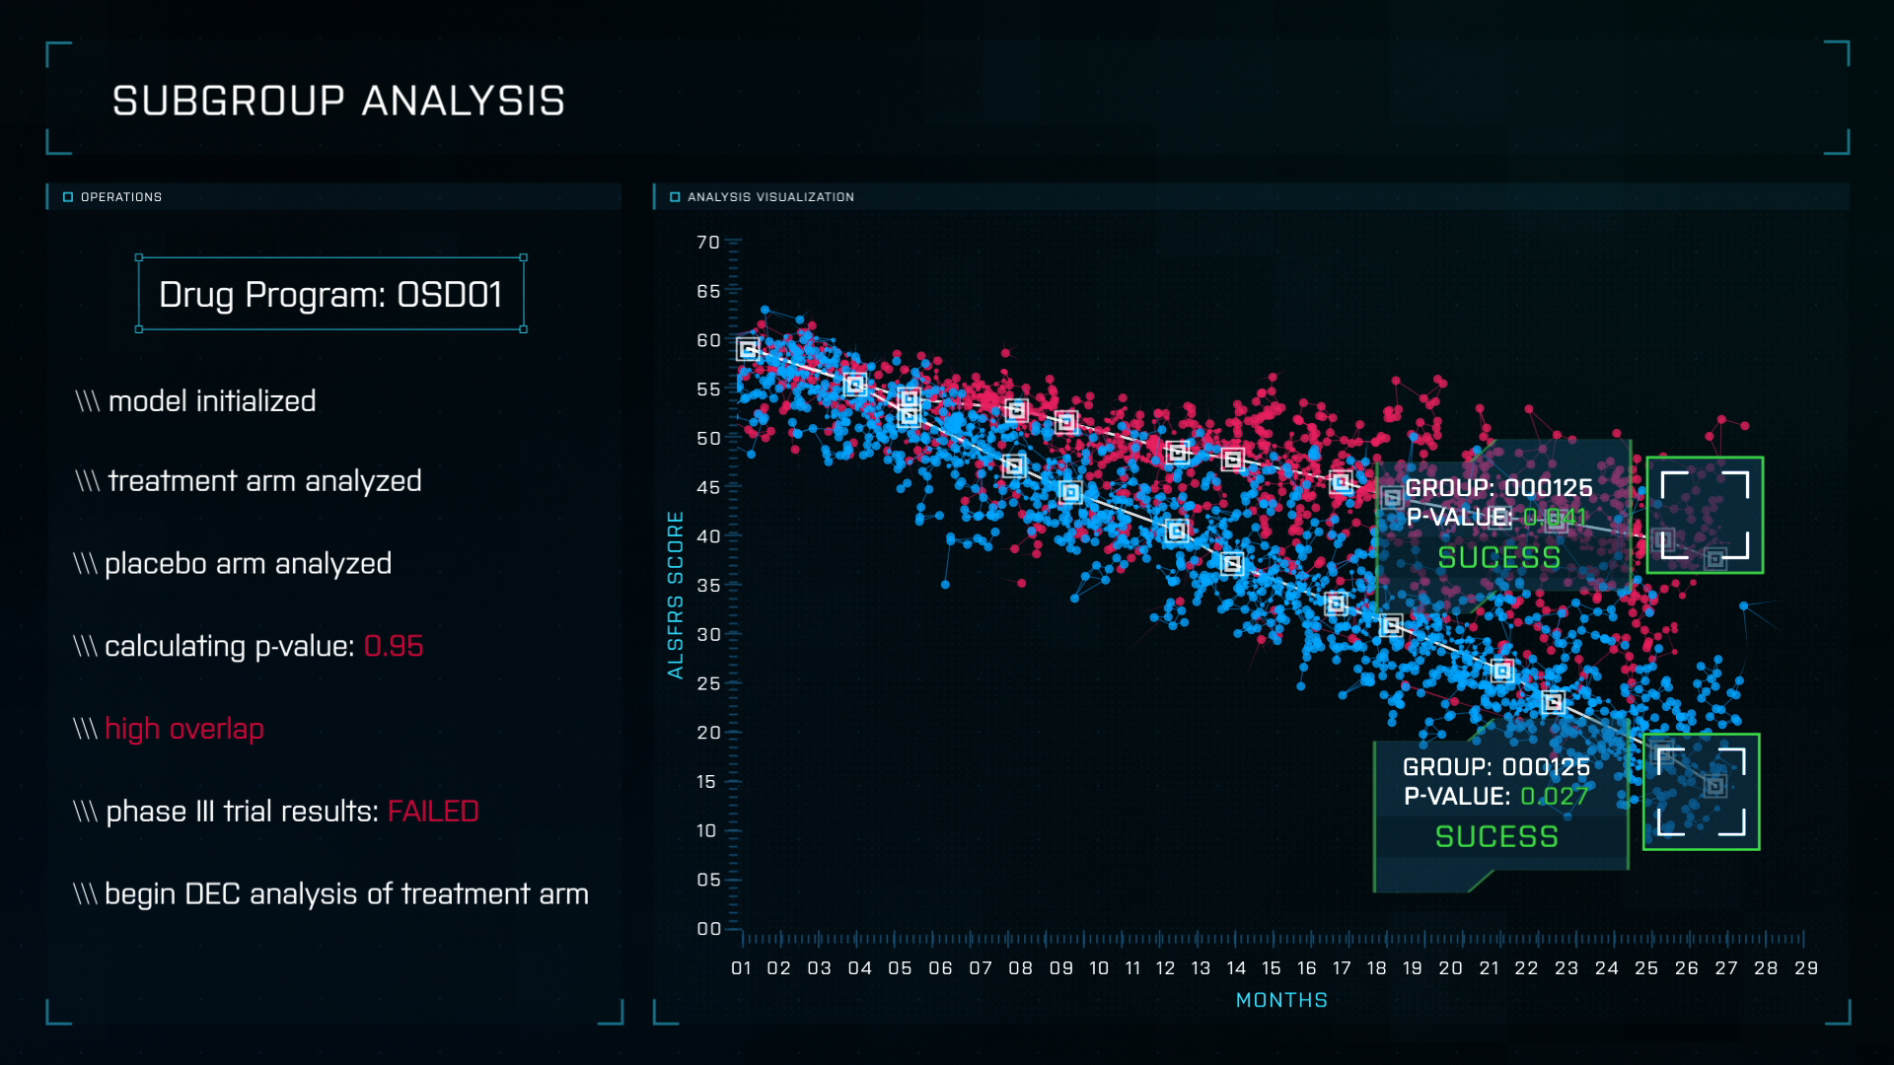Screen dimensions: 1894x1065
Task: Click the 'treatment arm analyzed' entry
Action: tap(264, 481)
